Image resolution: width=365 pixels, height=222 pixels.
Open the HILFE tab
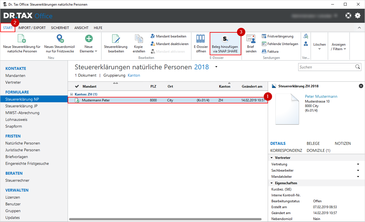98,28
